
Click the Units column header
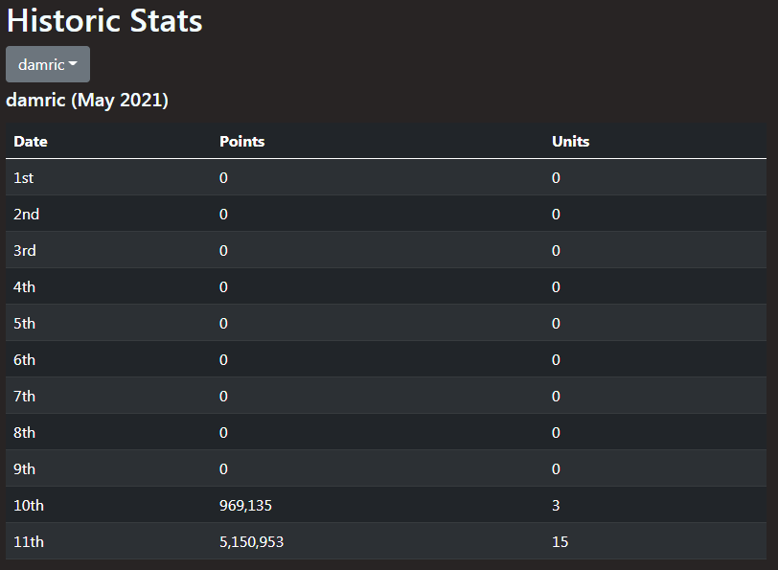(x=571, y=142)
